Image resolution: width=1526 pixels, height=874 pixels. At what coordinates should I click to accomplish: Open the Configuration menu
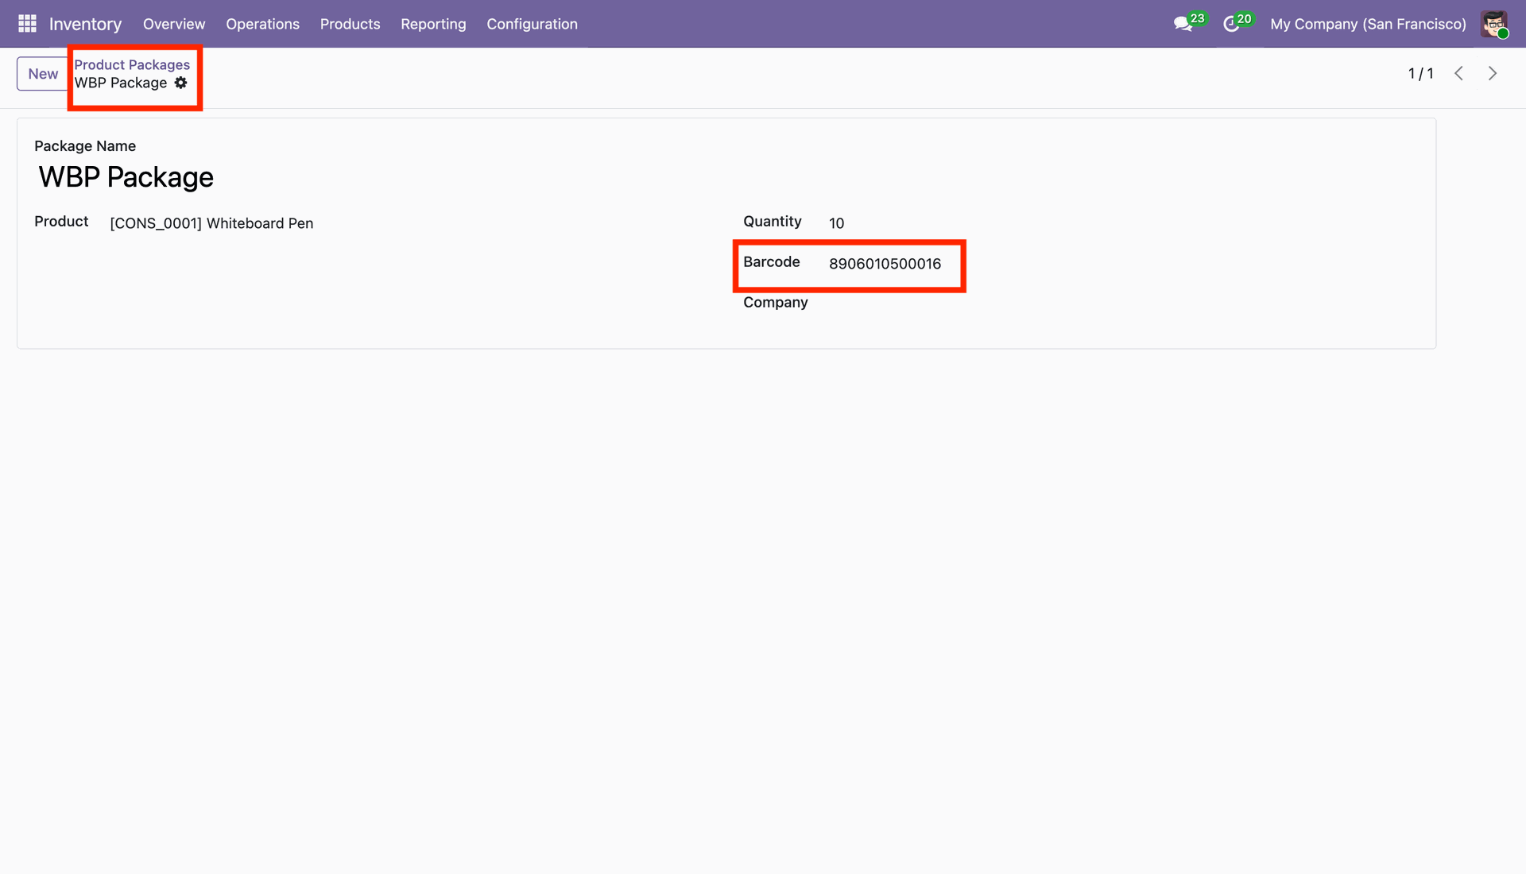[532, 24]
